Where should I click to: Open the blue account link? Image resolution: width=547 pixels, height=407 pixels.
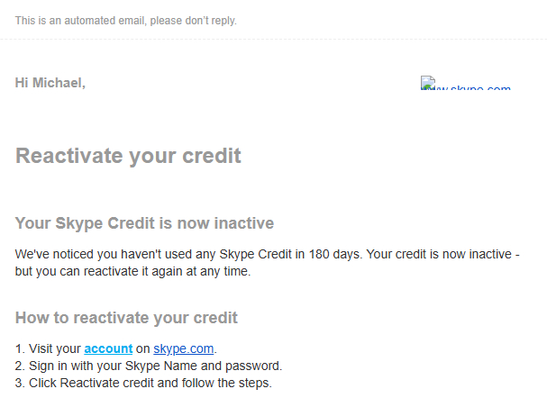(x=108, y=348)
